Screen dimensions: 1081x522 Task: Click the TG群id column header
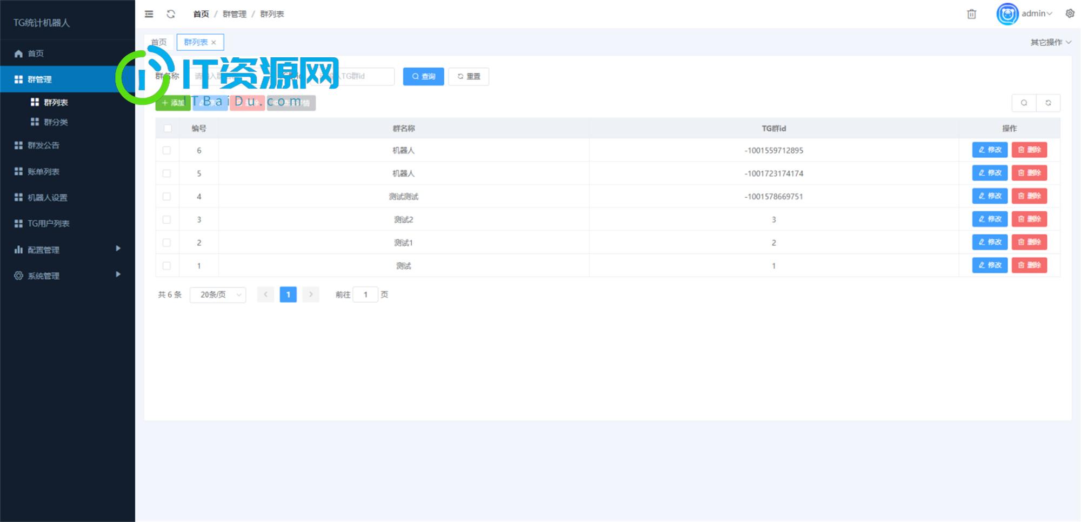click(x=773, y=129)
